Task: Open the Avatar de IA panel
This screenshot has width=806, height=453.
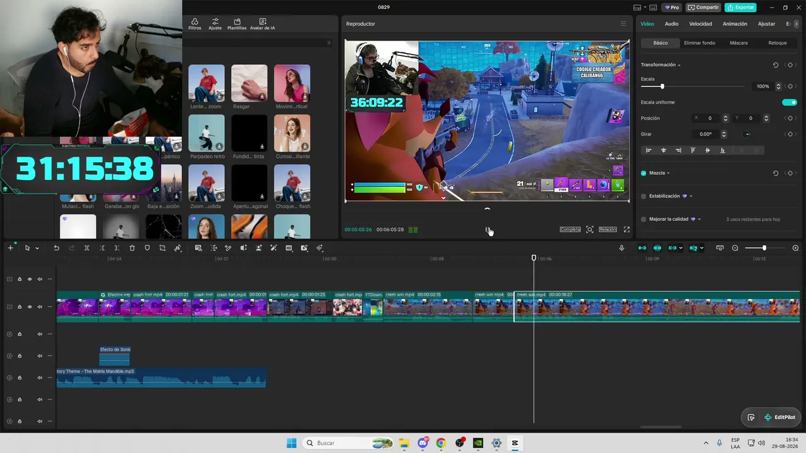Action: [x=263, y=24]
